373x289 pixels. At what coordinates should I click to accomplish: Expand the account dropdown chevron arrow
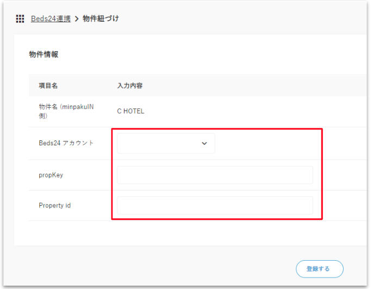(x=204, y=144)
